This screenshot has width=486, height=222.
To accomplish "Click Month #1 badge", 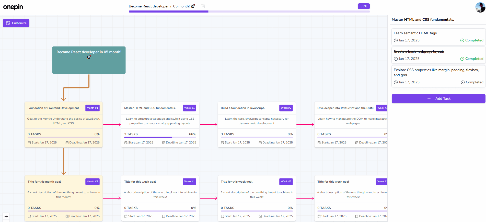I will [92, 108].
